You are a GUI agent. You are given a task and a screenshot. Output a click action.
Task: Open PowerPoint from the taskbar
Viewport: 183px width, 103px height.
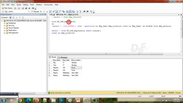[x=78, y=100]
